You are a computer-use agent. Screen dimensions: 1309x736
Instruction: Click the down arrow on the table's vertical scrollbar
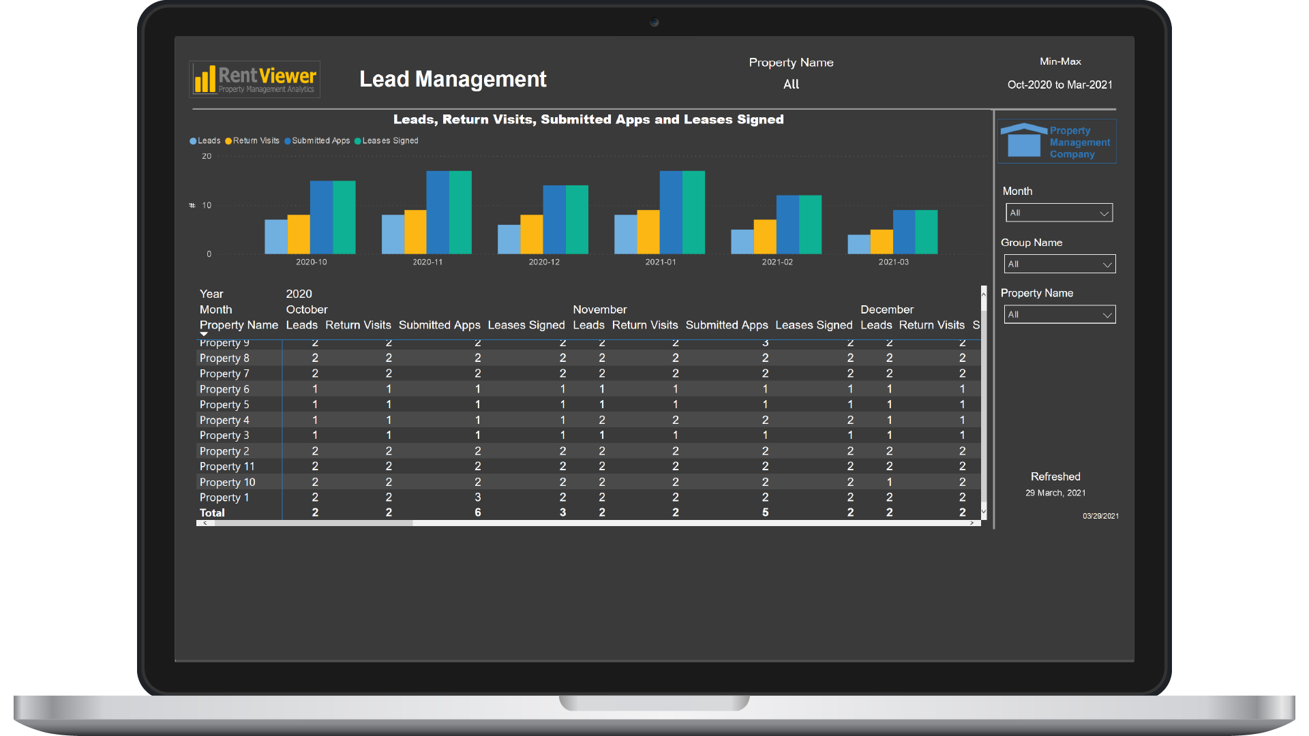coord(983,512)
